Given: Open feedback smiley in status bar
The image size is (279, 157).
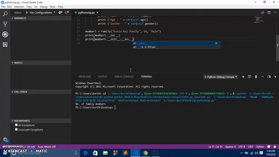Looking at the screenshot, I should point(269,147).
